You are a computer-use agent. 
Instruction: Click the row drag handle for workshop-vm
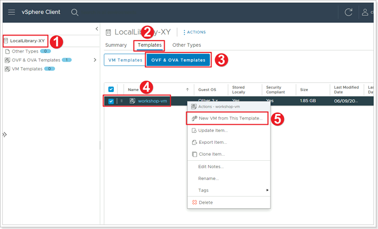[x=122, y=101]
